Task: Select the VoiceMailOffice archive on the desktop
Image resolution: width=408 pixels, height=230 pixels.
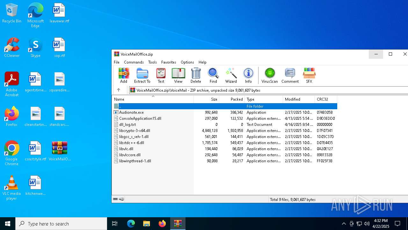Action: point(60,151)
